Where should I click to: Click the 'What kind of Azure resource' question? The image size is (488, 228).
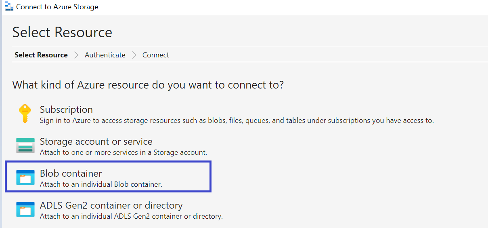click(148, 85)
